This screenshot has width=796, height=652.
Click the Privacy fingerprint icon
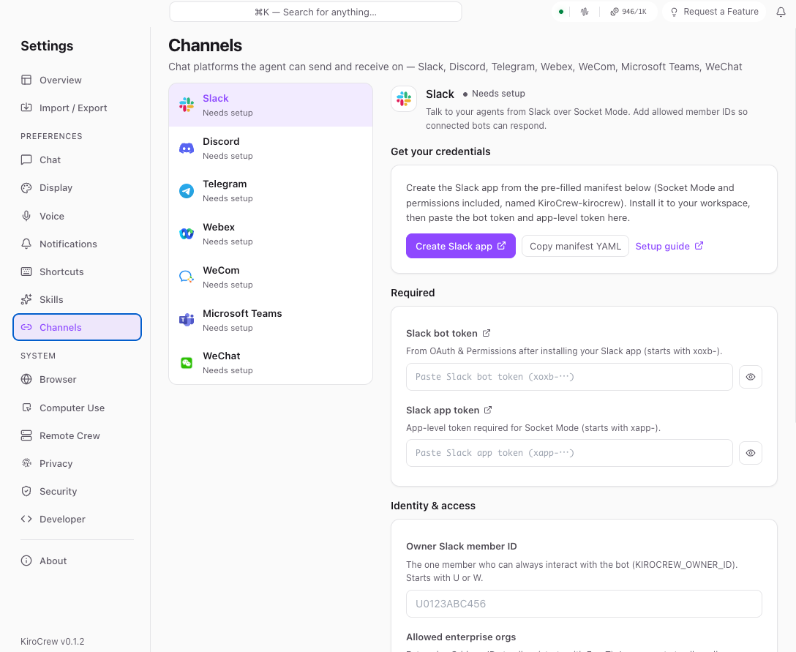(26, 463)
